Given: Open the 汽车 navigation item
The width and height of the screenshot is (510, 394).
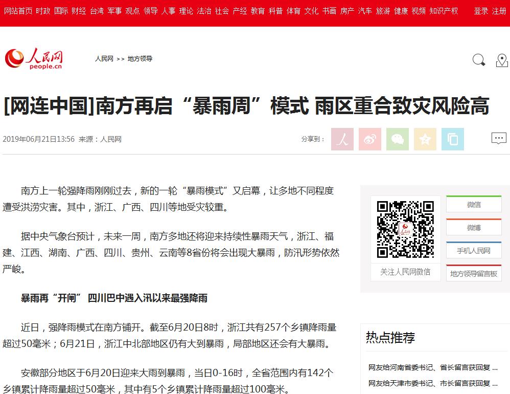Looking at the screenshot, I should 365,11.
